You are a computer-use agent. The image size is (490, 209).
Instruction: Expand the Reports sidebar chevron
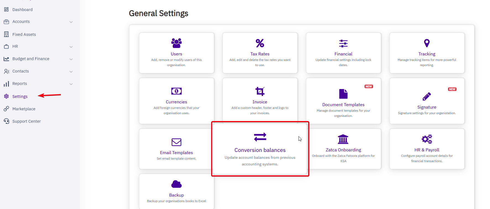71,84
